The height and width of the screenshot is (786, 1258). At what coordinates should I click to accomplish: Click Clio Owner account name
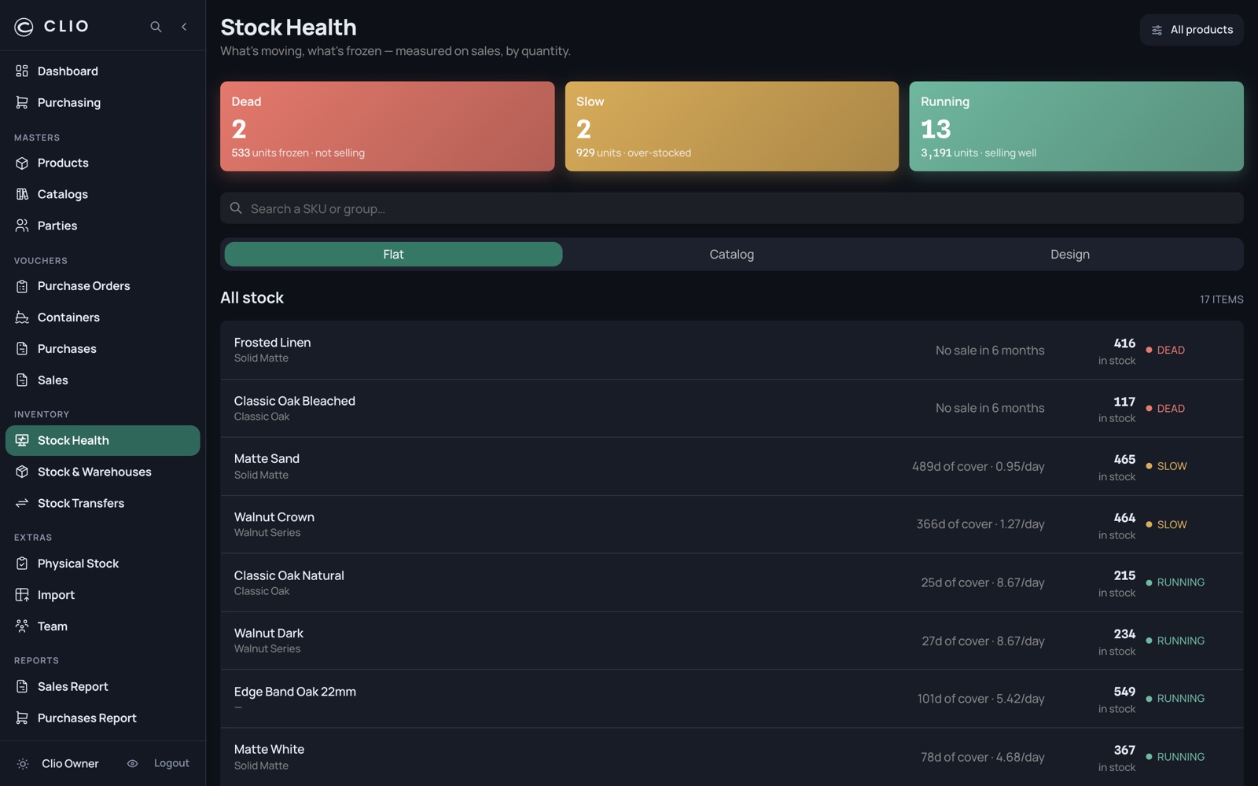click(70, 763)
